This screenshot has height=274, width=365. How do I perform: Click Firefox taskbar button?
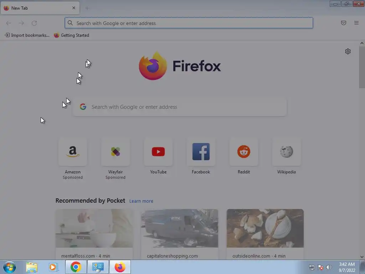point(120,267)
